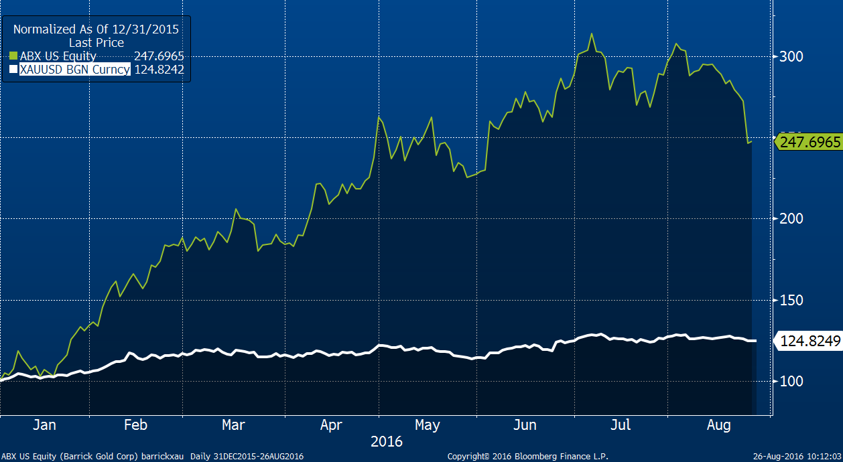This screenshot has height=462, width=843.
Task: Click the white 124.8249 price tag on the axis
Action: (809, 341)
